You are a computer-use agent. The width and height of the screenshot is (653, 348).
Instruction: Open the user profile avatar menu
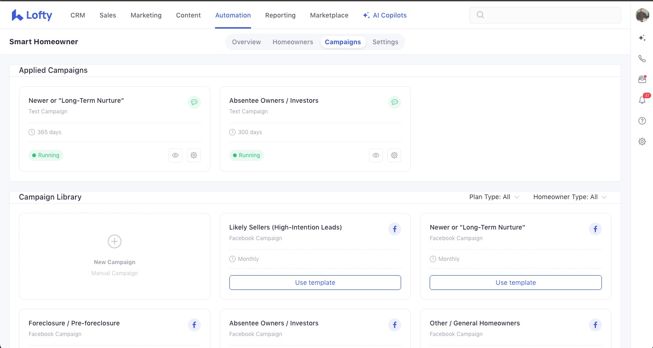642,15
